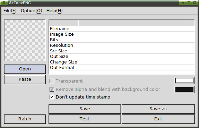
Task: Click the Exit button
Action: pyautogui.click(x=158, y=119)
